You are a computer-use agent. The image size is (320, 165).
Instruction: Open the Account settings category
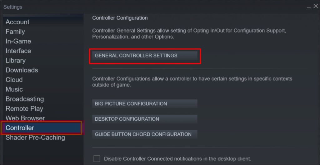[17, 22]
